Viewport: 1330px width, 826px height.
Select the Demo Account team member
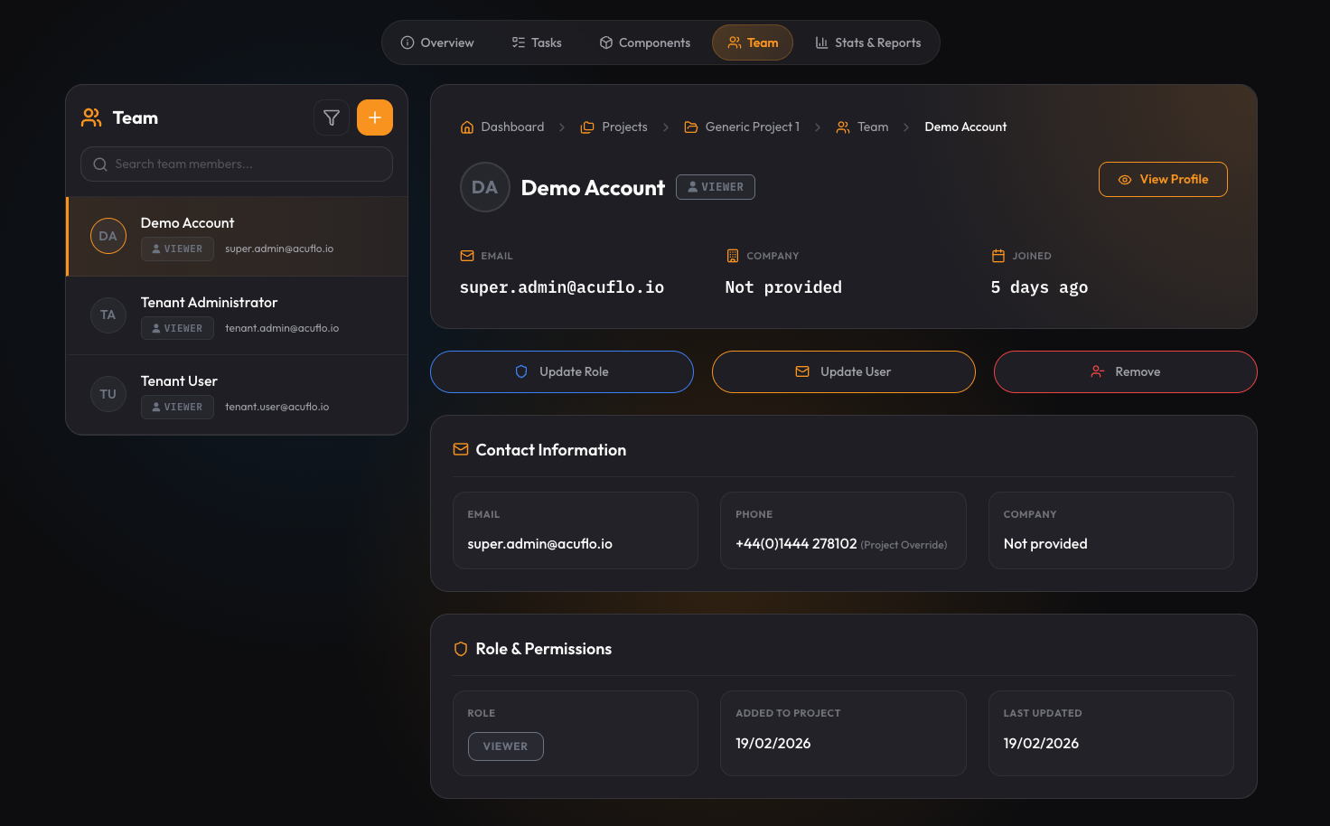pos(237,236)
